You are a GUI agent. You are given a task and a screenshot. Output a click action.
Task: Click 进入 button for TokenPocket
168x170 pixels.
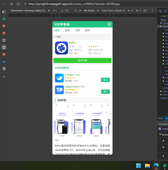[105, 91]
